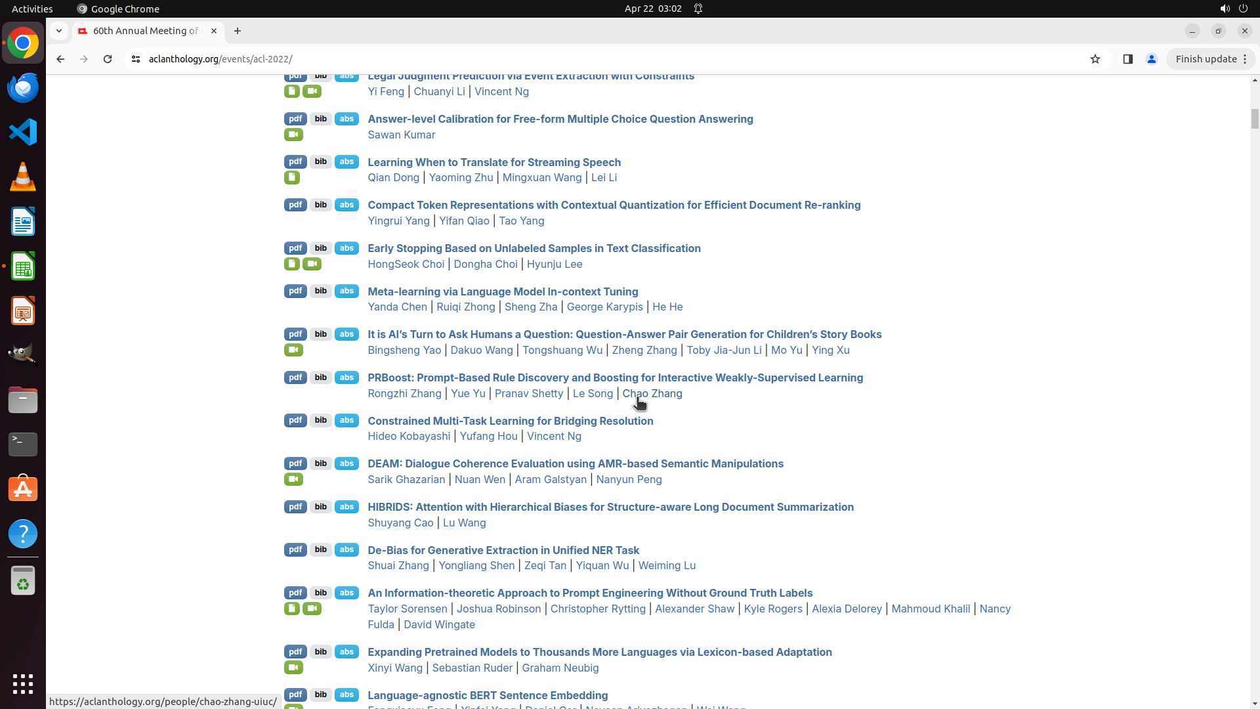The image size is (1260, 709).
Task: Toggle abstract for Meta-learning via Language Model paper
Action: [346, 291]
